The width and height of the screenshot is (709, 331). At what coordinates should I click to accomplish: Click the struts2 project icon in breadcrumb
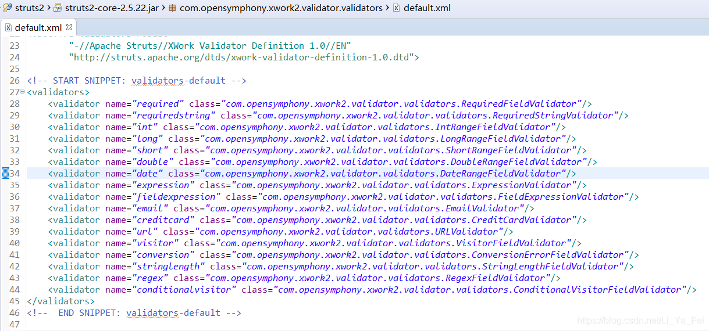8,8
